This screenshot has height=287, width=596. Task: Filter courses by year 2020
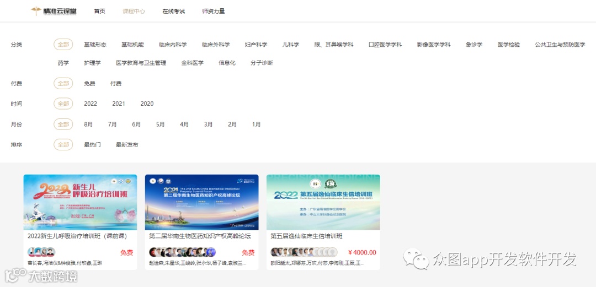tap(147, 104)
